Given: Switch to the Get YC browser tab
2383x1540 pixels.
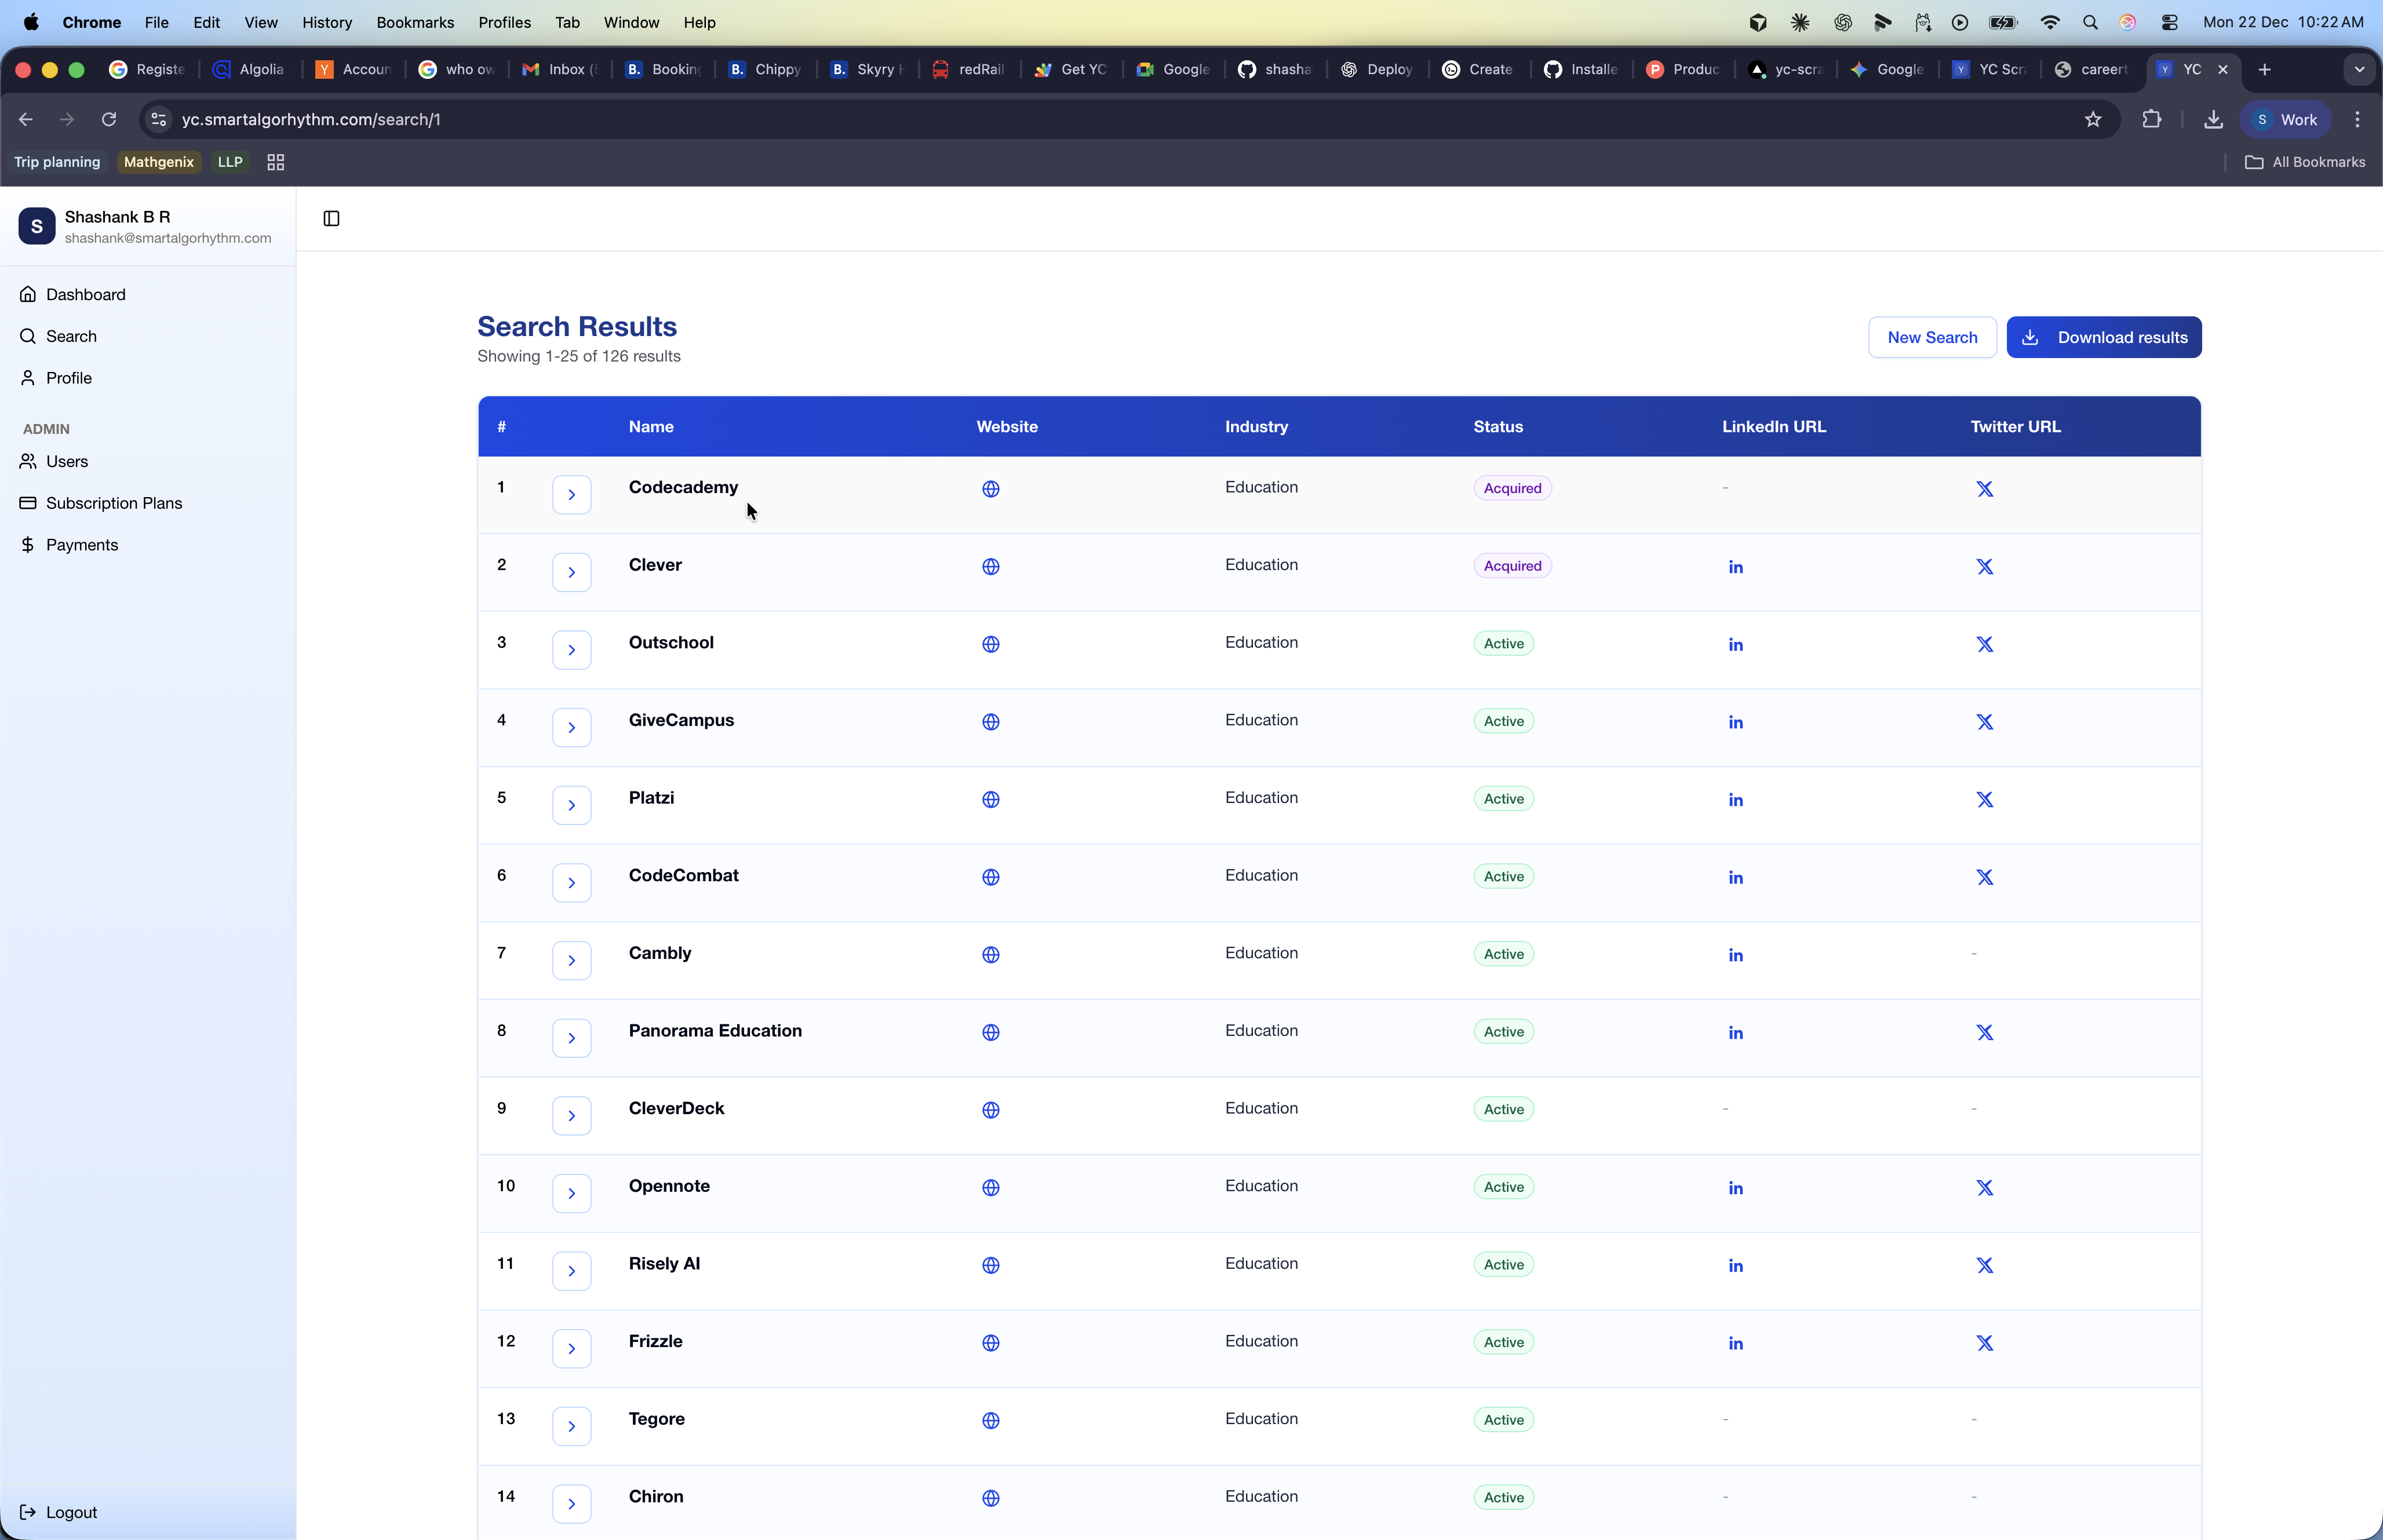Looking at the screenshot, I should click(x=1070, y=69).
